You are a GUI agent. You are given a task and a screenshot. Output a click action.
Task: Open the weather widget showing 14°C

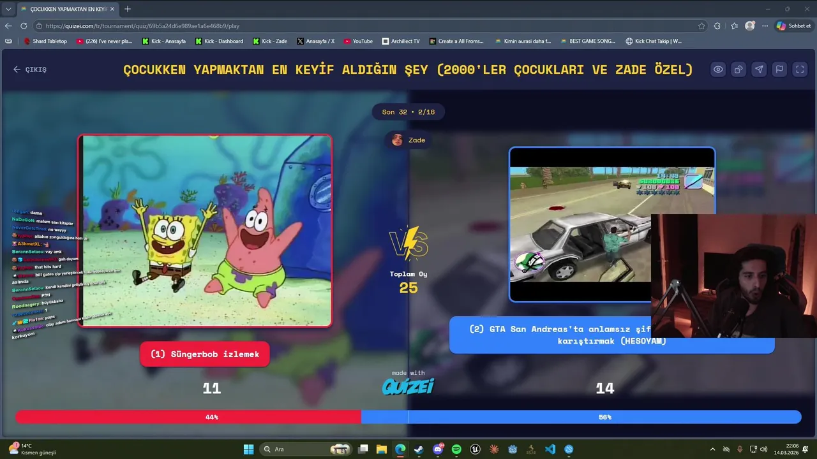31,449
